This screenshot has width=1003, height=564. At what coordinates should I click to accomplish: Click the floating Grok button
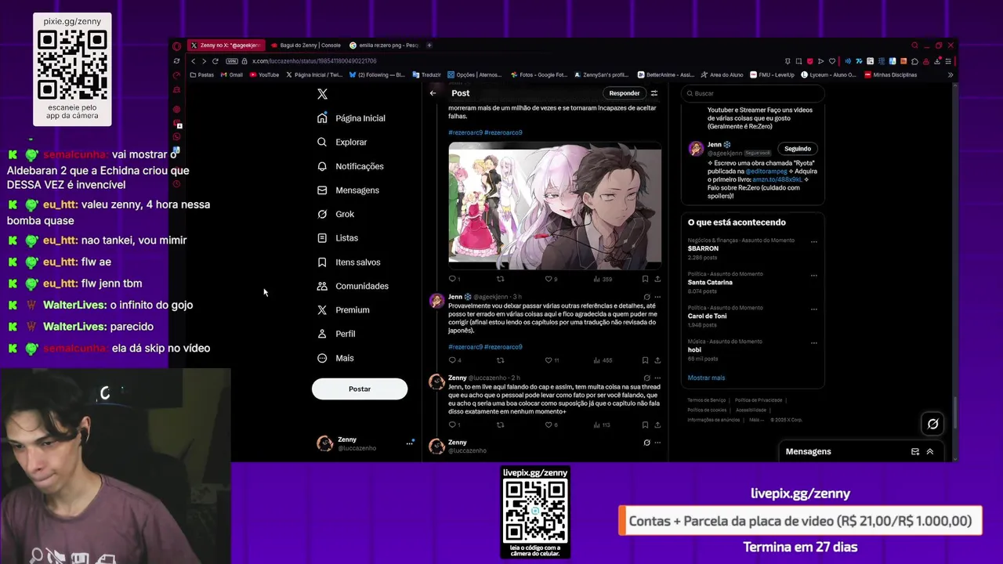[x=932, y=424]
